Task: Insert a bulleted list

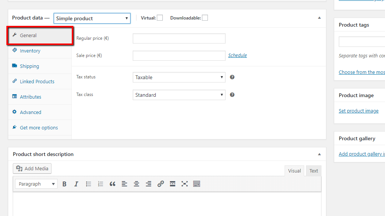Action: coord(88,184)
